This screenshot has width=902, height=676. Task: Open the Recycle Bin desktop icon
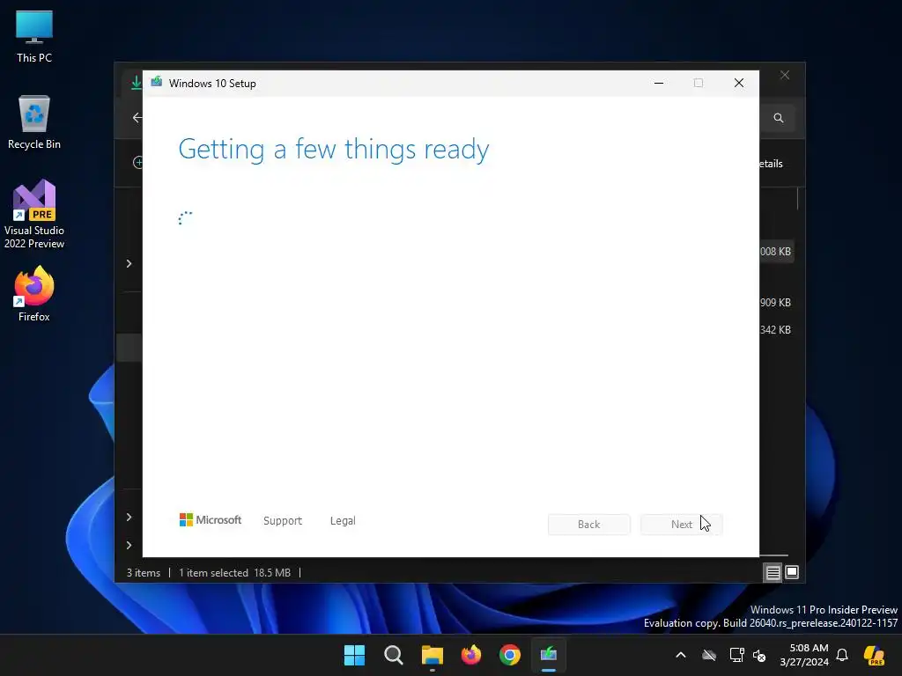[x=34, y=122]
